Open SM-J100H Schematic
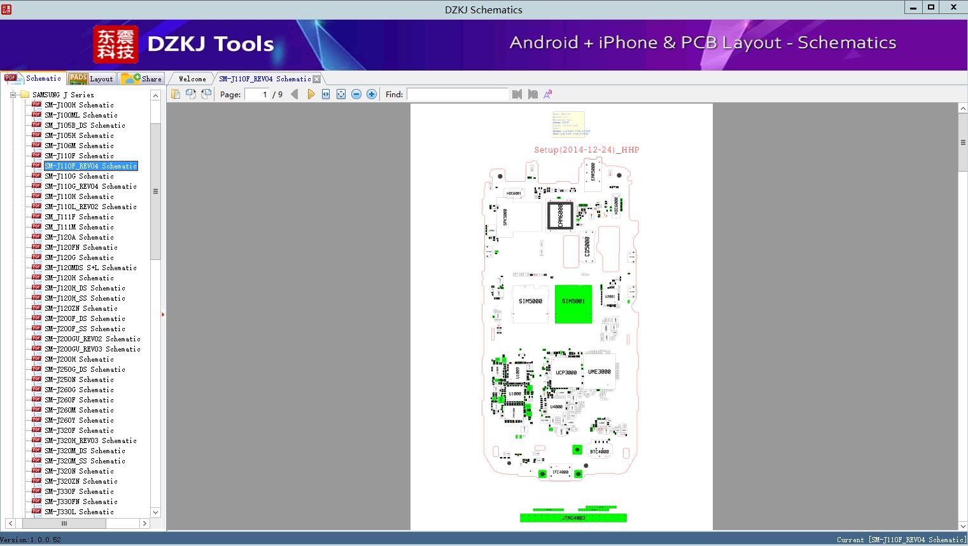 (79, 105)
